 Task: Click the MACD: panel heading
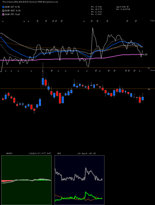pyautogui.click(x=9, y=153)
